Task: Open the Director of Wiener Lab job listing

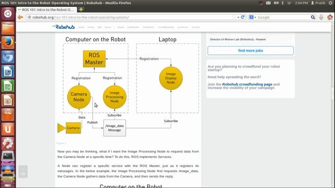Action: click(238, 39)
